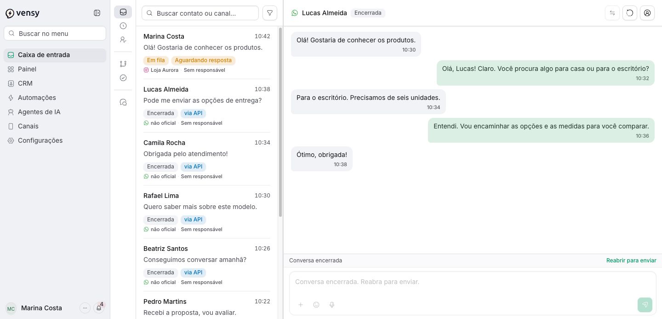Screen dimensions: 662x319
Task: Click Encerrada tag on Rafael Lima row
Action: point(160,220)
